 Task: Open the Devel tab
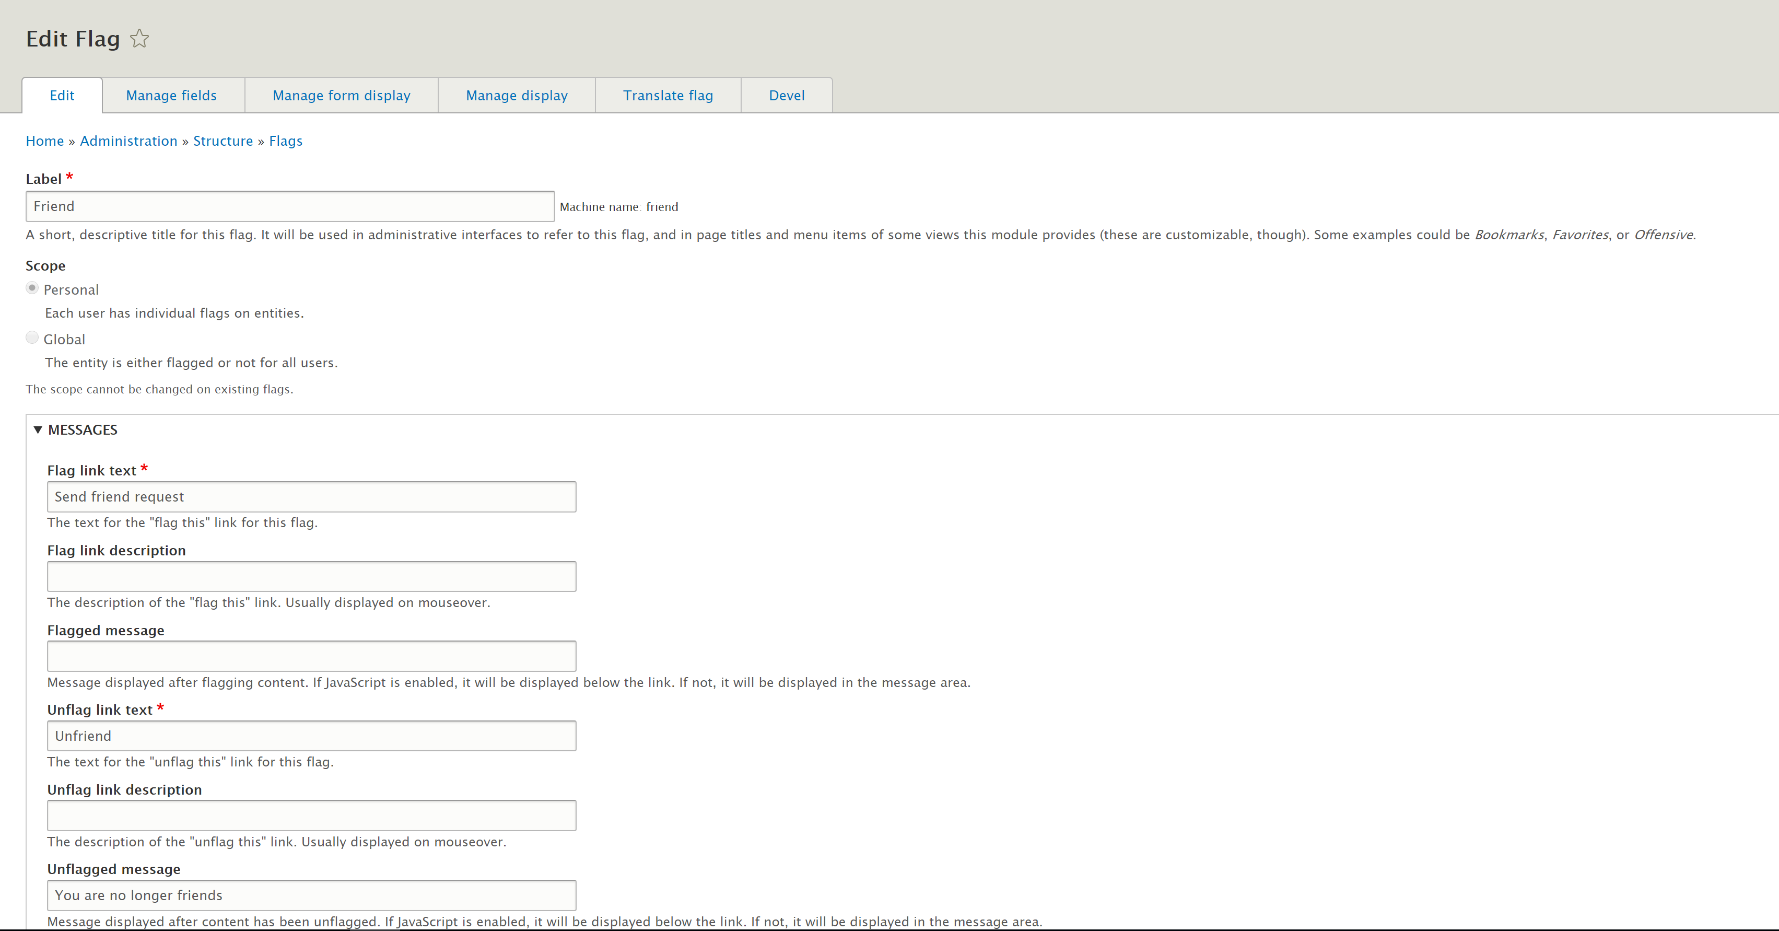(787, 95)
